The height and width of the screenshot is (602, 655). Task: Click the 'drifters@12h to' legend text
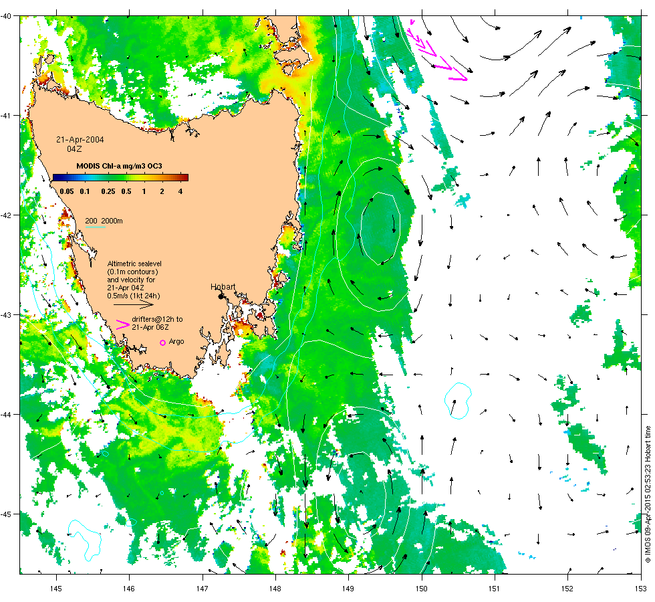[x=157, y=319]
